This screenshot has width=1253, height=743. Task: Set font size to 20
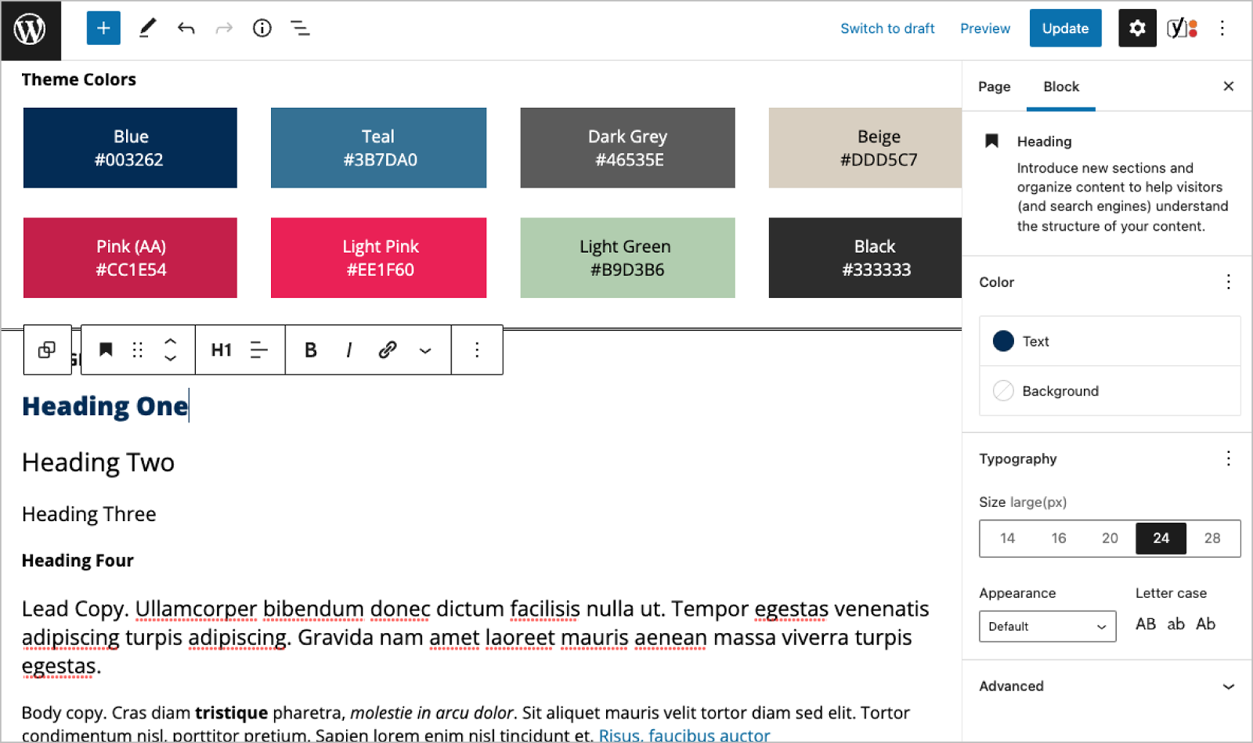point(1109,538)
